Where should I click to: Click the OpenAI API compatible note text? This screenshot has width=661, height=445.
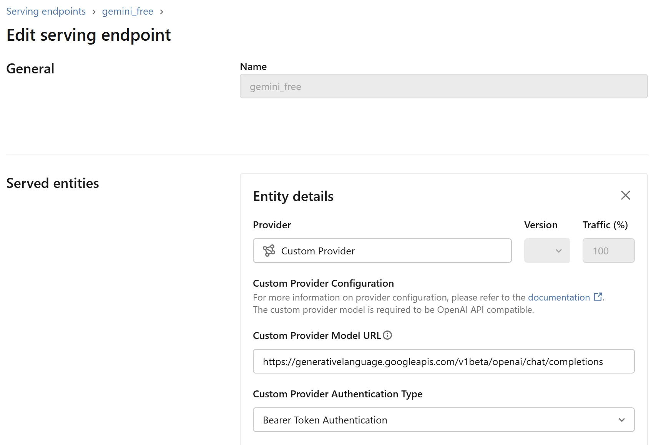(x=394, y=310)
